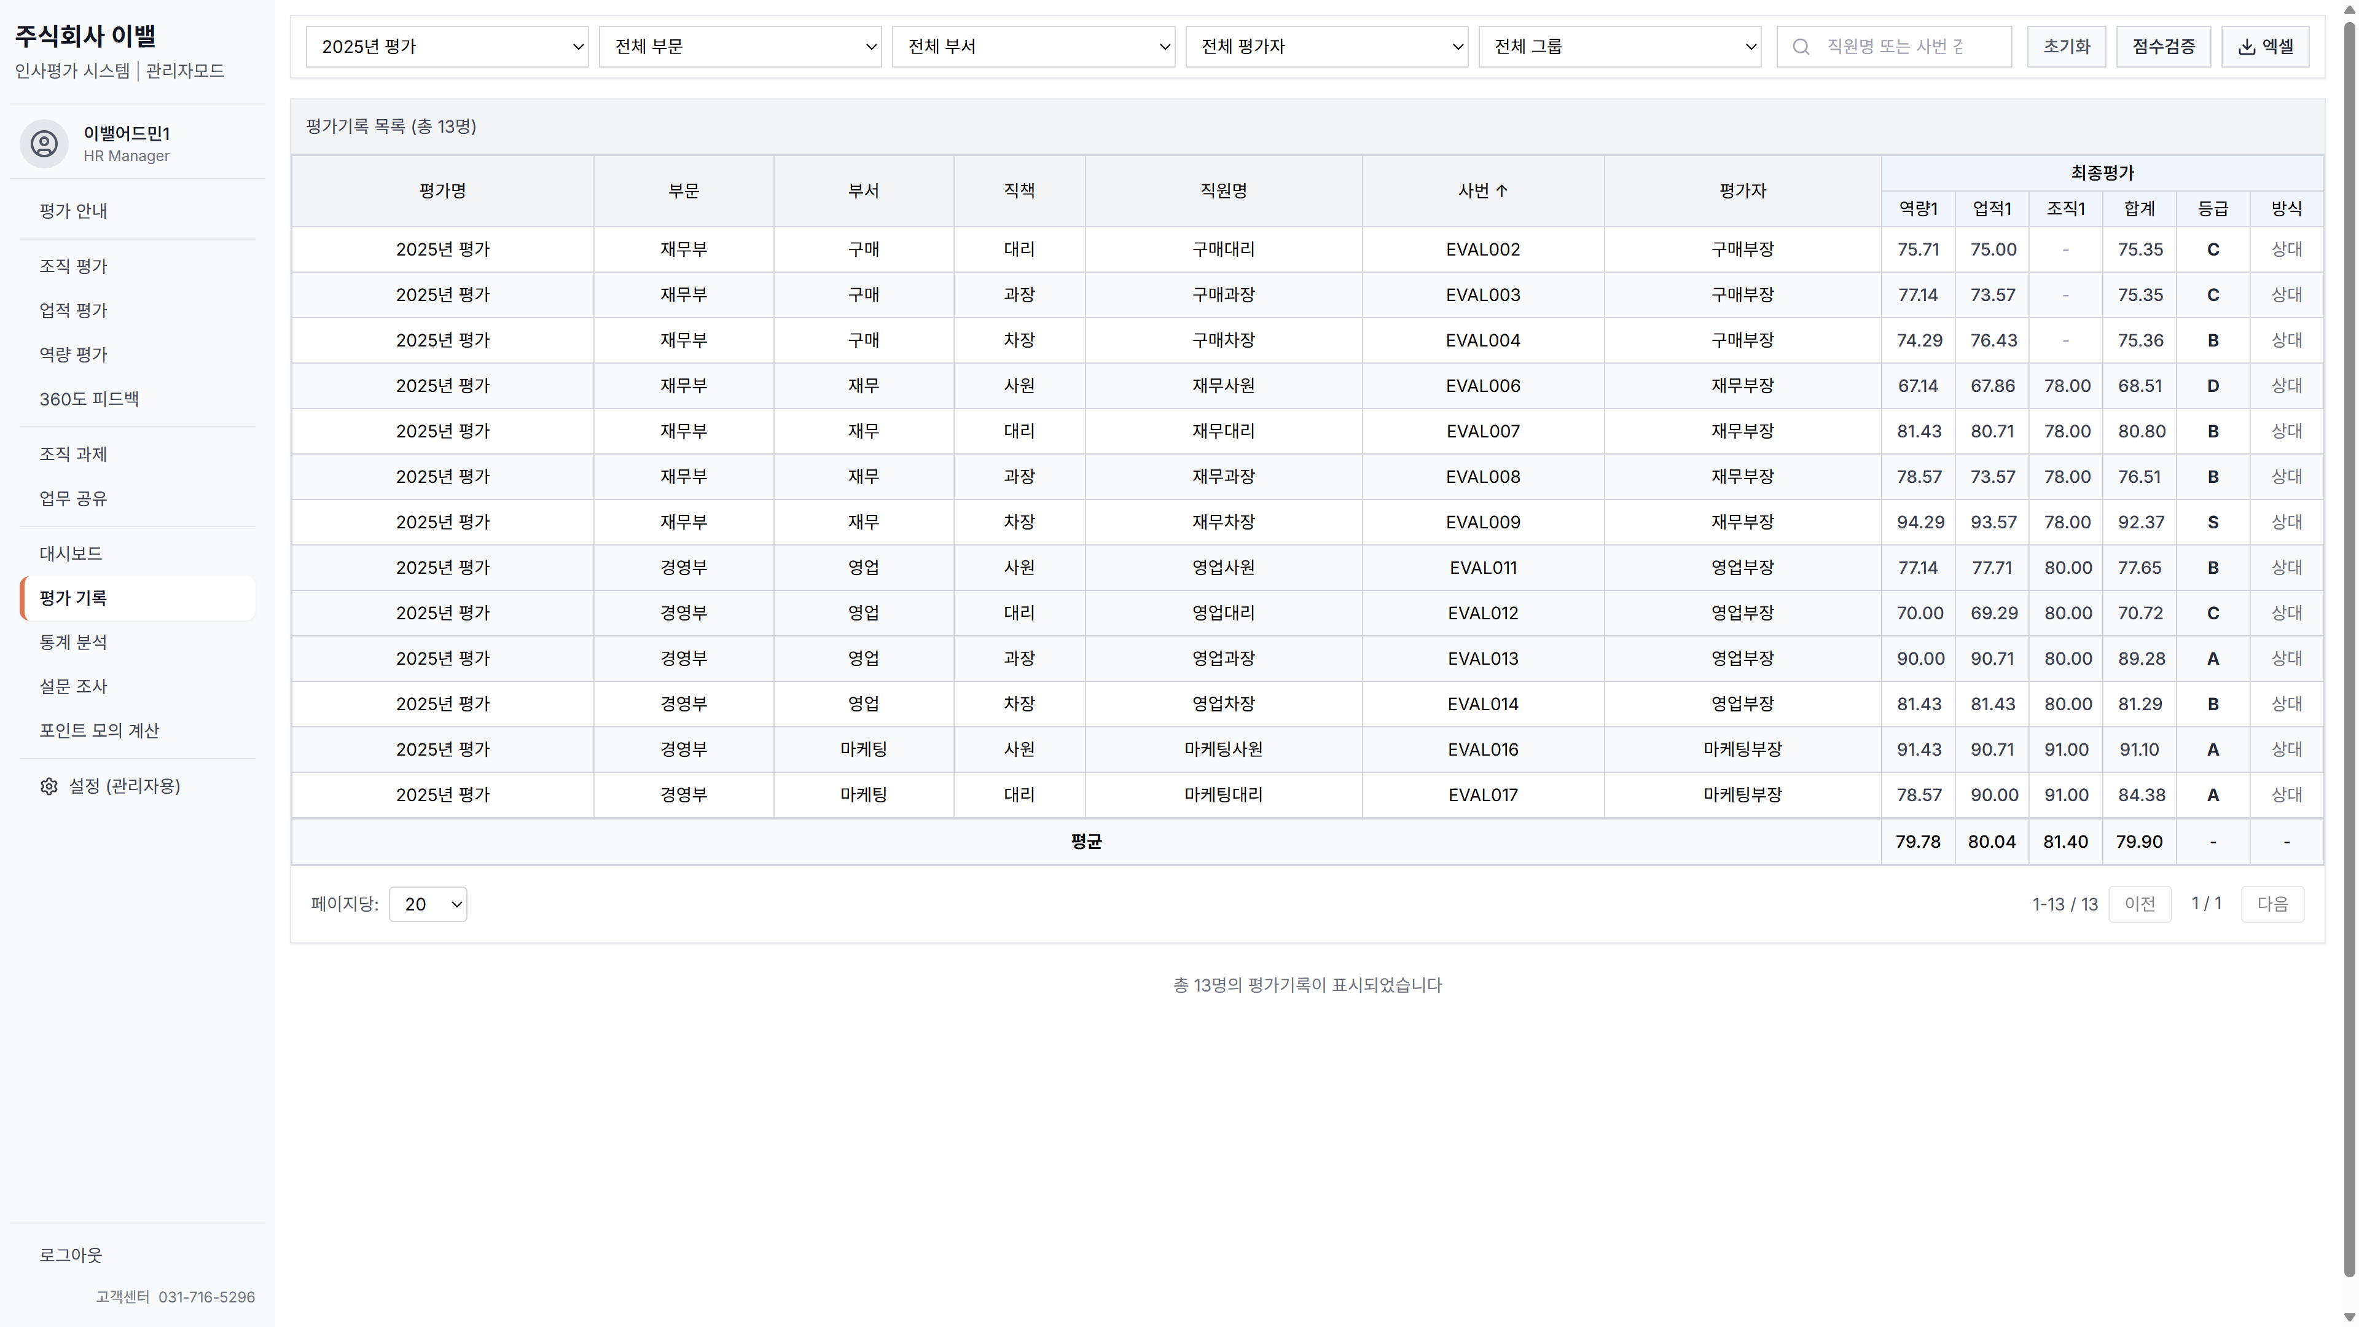The width and height of the screenshot is (2359, 1327).
Task: Click the 로그아웃 link
Action: pos(71,1255)
